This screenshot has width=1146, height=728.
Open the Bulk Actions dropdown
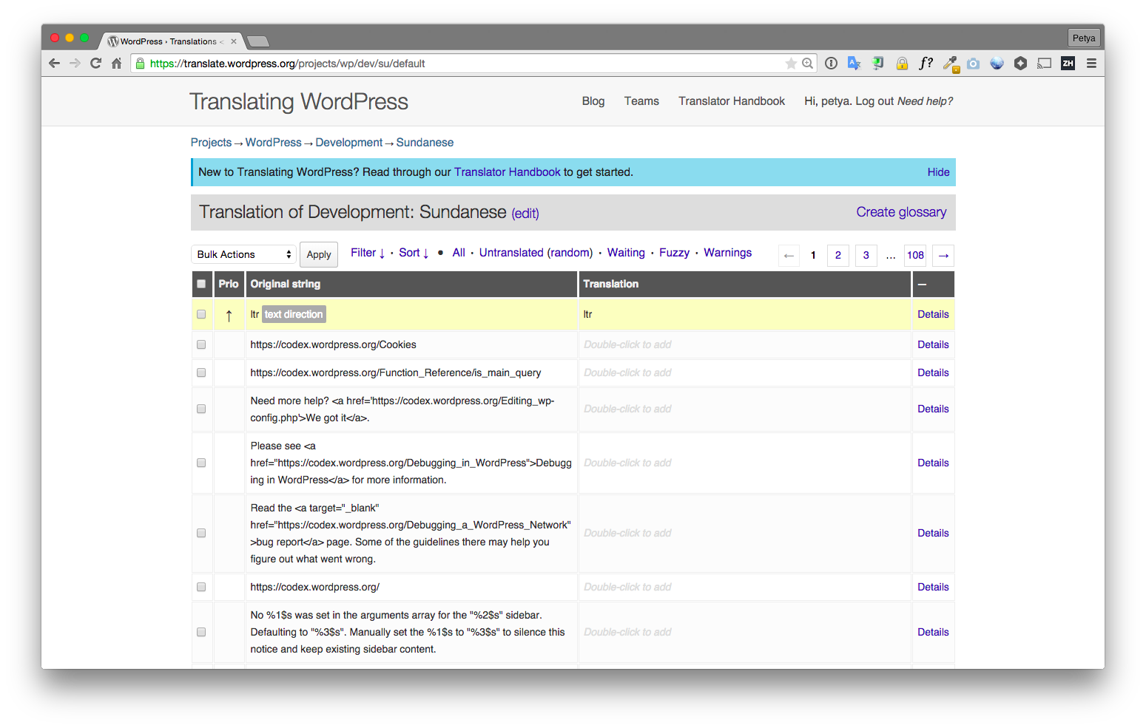243,254
